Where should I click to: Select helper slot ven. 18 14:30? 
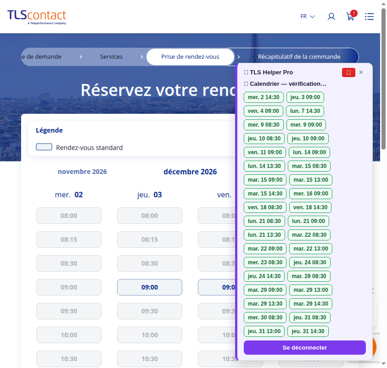[x=310, y=207]
